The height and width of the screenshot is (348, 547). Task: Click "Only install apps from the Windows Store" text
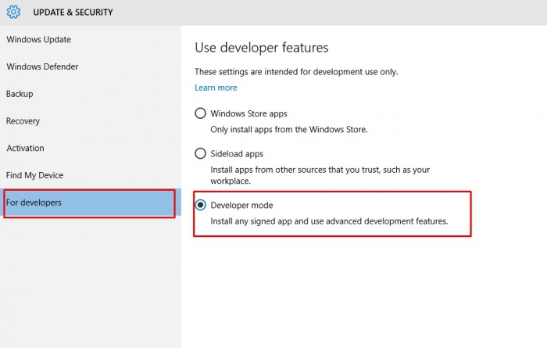300,129
